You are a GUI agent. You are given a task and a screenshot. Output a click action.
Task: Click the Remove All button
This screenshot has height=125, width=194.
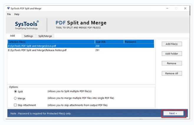point(172,73)
